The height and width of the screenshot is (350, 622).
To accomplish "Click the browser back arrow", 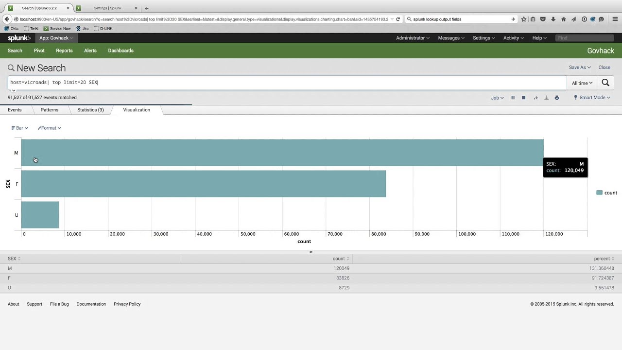I will coord(7,19).
